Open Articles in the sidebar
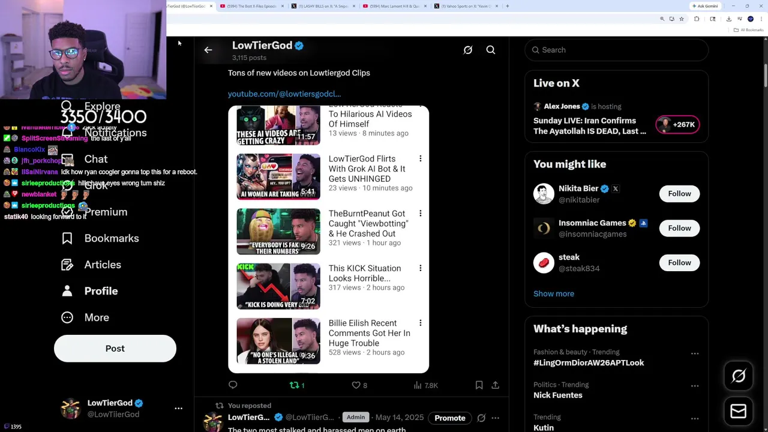The height and width of the screenshot is (432, 768). pyautogui.click(x=103, y=265)
